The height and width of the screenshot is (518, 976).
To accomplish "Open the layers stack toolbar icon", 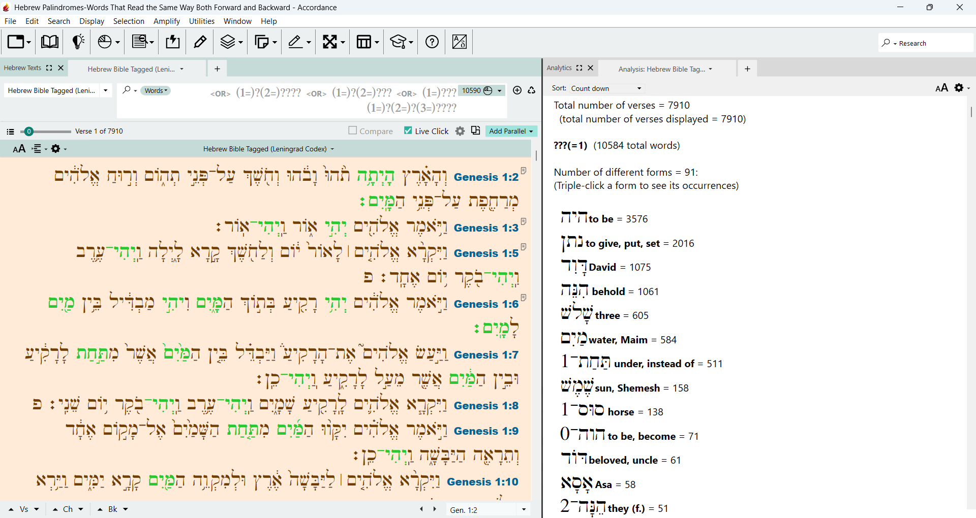I will [x=231, y=42].
